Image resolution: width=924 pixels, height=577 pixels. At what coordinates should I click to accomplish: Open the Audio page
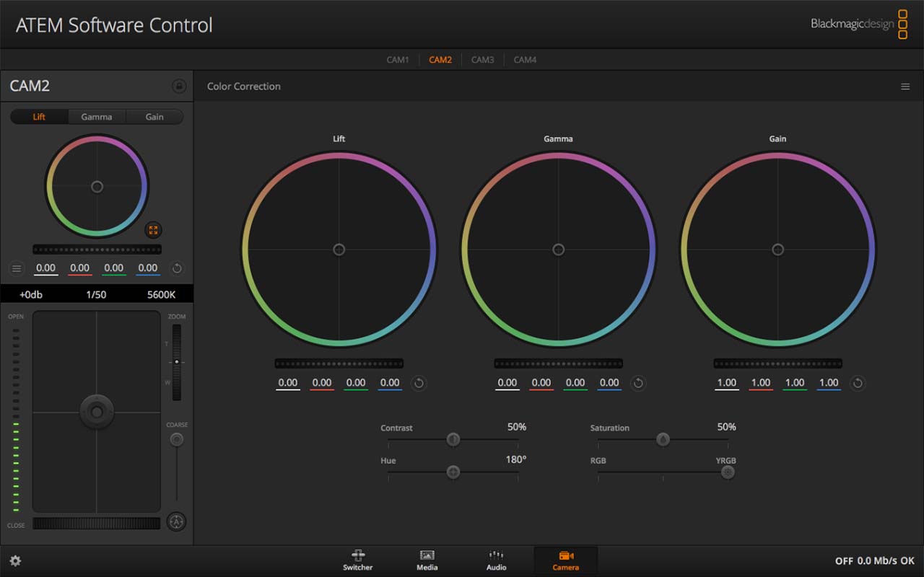(x=496, y=560)
